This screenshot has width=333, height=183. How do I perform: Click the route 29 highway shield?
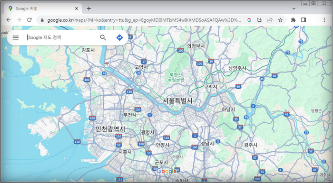[211, 61]
